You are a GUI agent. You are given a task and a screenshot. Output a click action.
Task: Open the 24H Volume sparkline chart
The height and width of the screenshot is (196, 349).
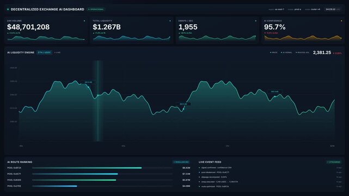tap(46, 38)
